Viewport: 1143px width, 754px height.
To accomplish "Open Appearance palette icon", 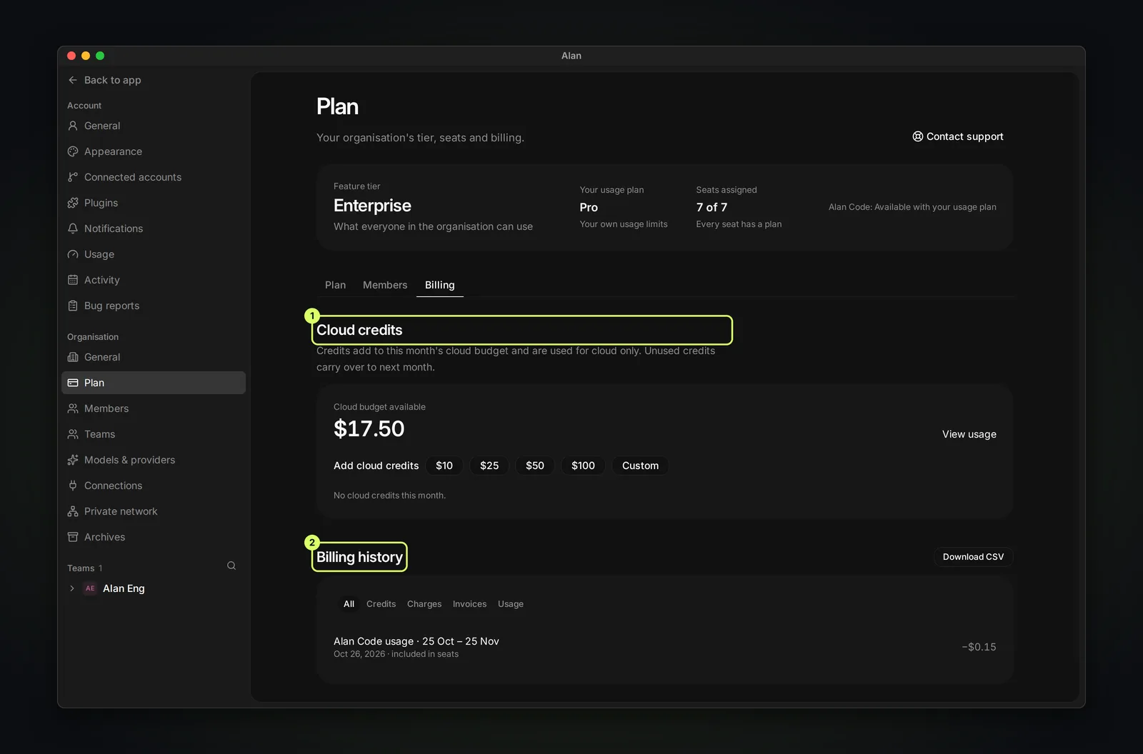I will click(x=73, y=151).
